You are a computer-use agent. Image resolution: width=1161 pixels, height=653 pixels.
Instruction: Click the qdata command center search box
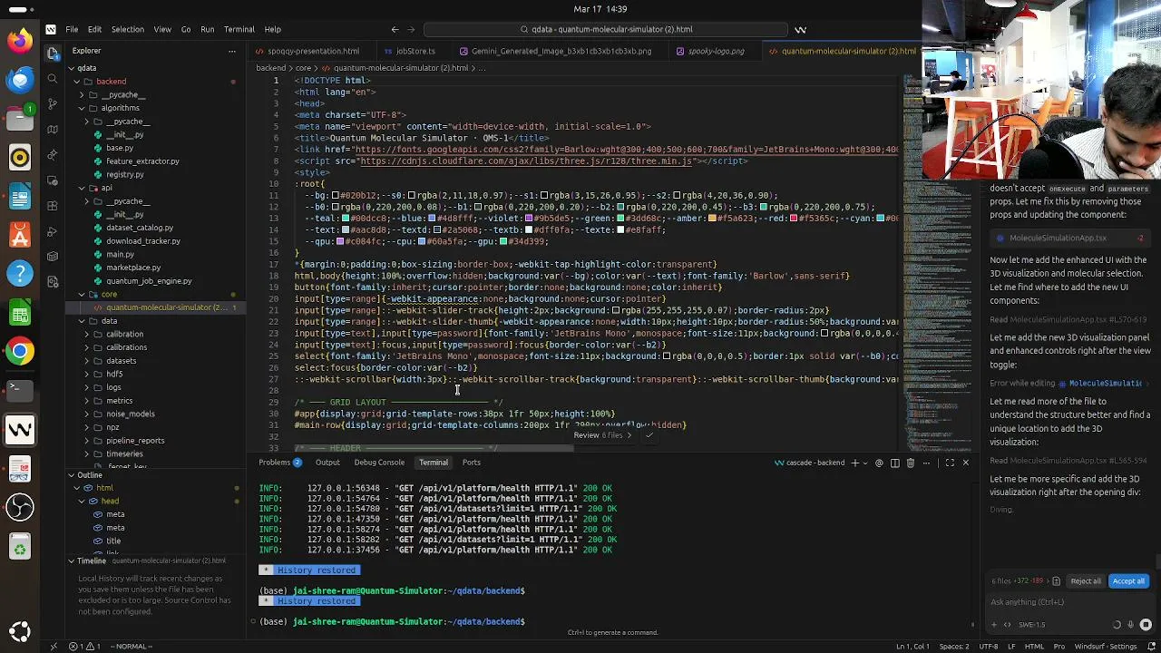[x=606, y=29]
